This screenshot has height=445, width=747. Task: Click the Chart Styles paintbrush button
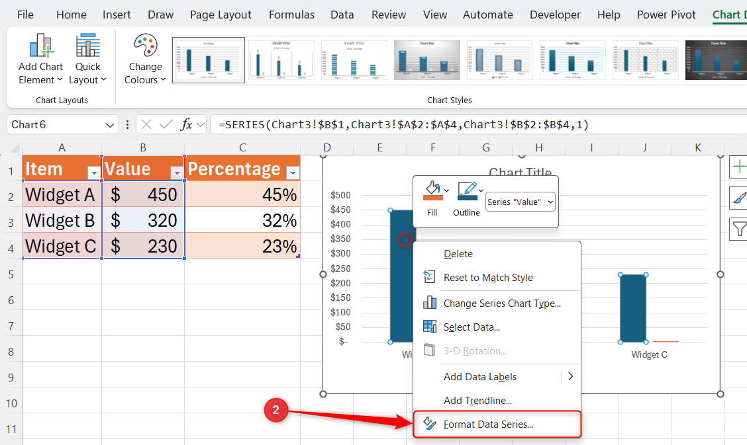pyautogui.click(x=739, y=198)
